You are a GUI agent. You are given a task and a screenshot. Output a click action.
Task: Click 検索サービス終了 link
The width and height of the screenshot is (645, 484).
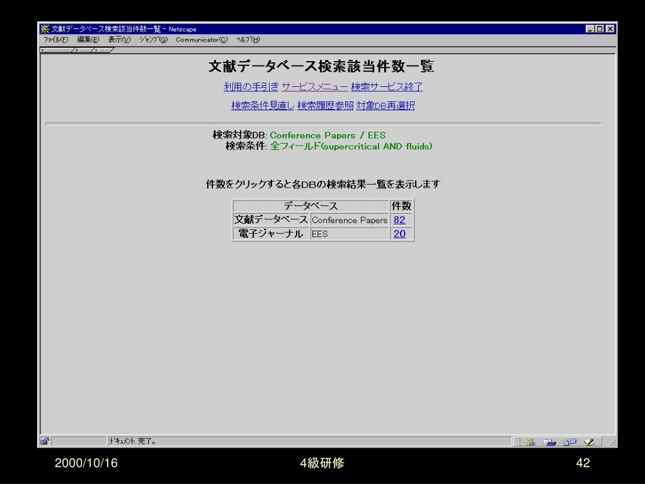pos(387,87)
